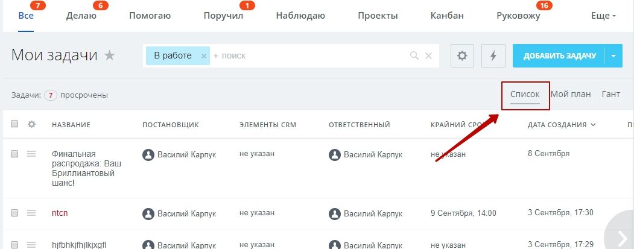
Task: Click the 7 overdue counter badge
Action: pyautogui.click(x=50, y=95)
